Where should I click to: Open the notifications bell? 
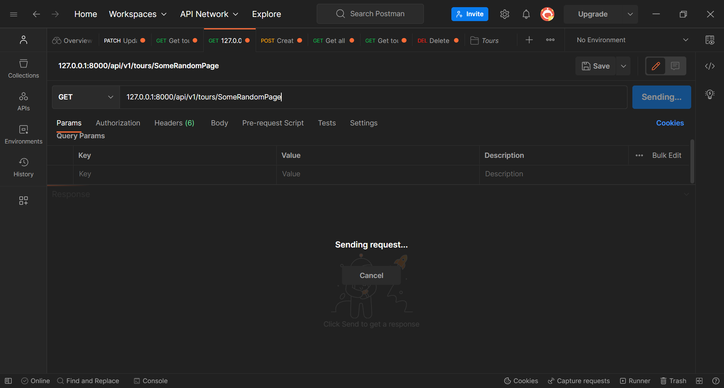[526, 14]
